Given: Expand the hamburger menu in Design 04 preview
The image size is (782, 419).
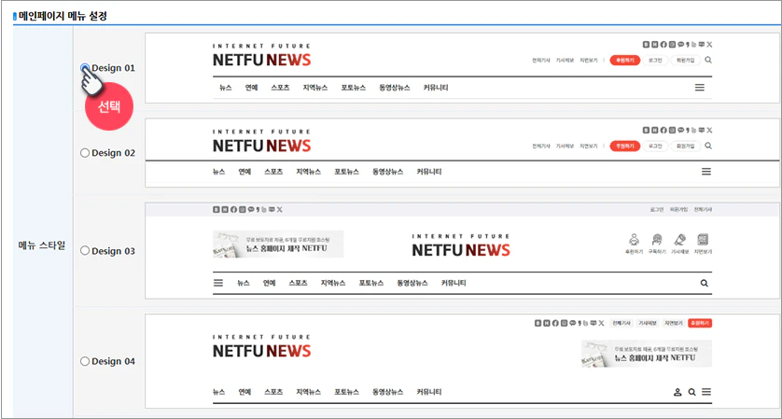Looking at the screenshot, I should click(x=706, y=393).
